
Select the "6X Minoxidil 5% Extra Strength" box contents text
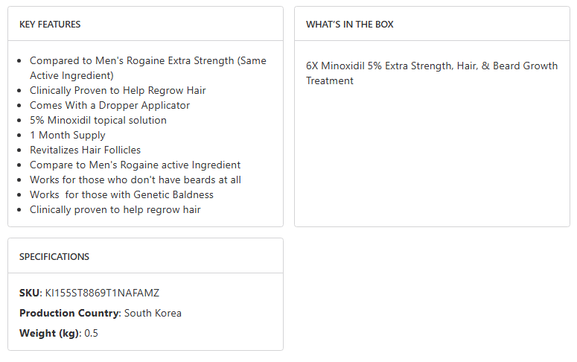click(x=431, y=66)
